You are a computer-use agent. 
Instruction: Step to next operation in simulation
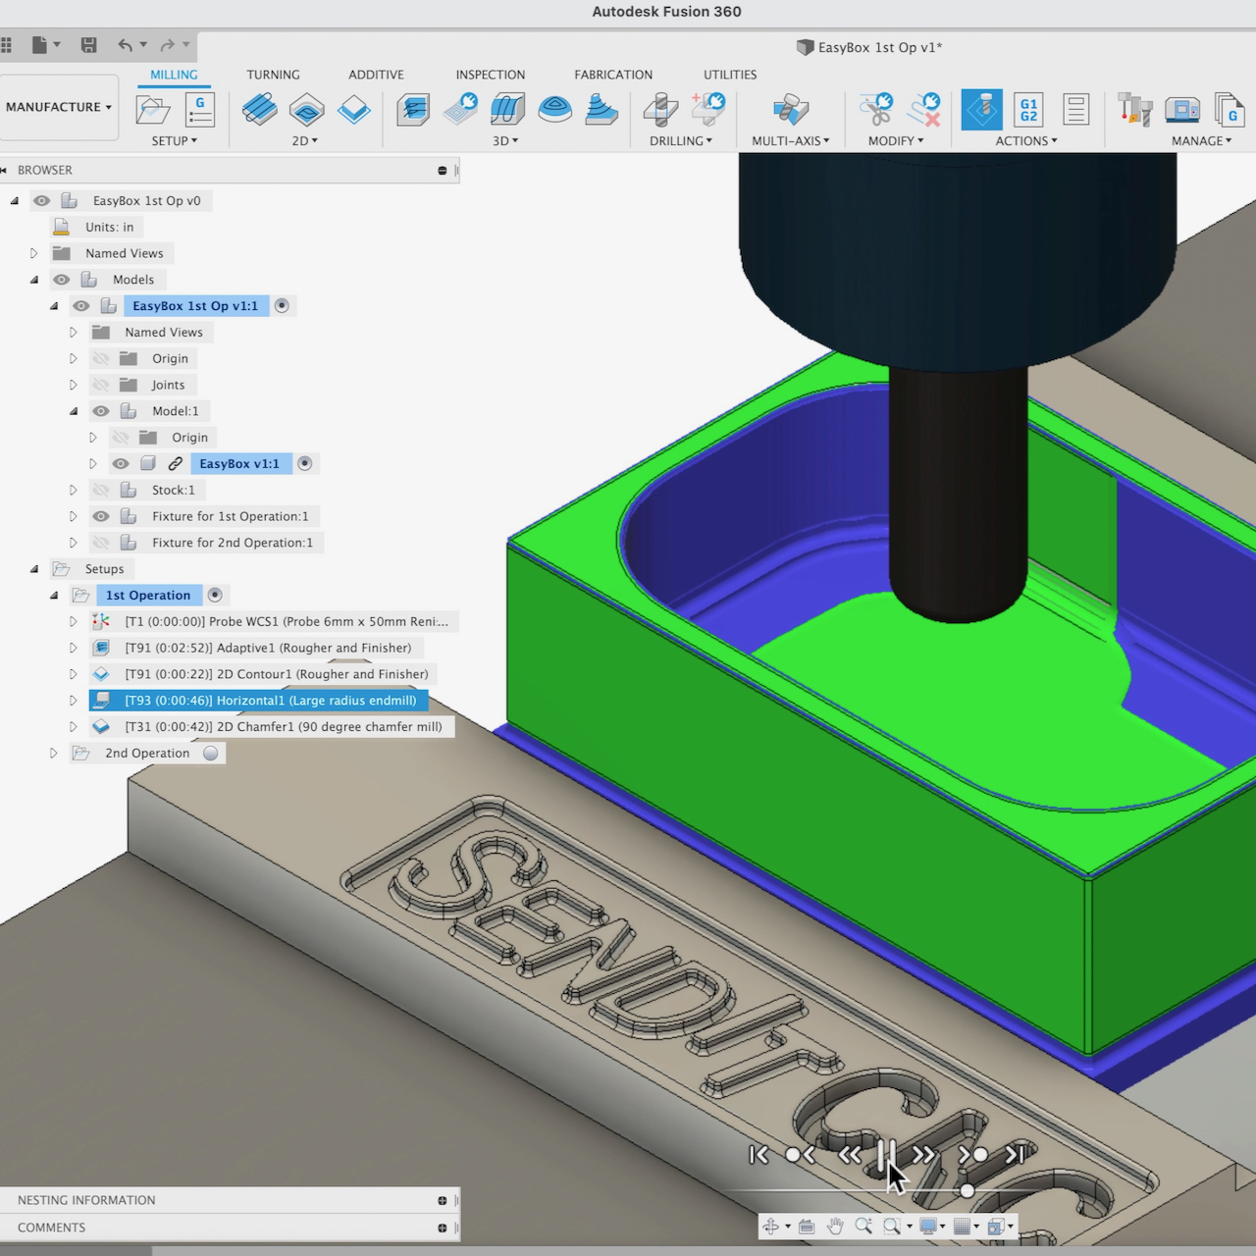973,1155
